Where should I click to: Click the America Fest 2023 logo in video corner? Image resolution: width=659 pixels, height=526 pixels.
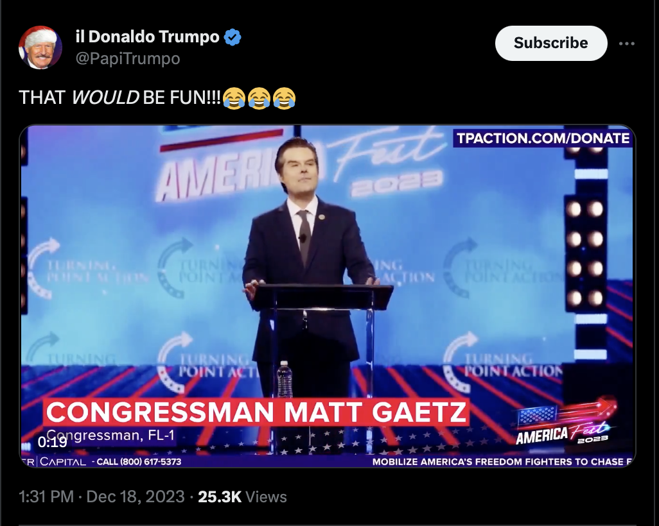click(565, 421)
